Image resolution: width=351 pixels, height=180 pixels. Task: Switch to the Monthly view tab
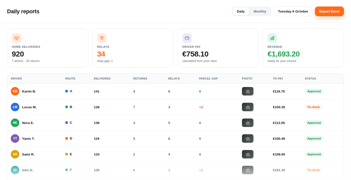(x=260, y=11)
